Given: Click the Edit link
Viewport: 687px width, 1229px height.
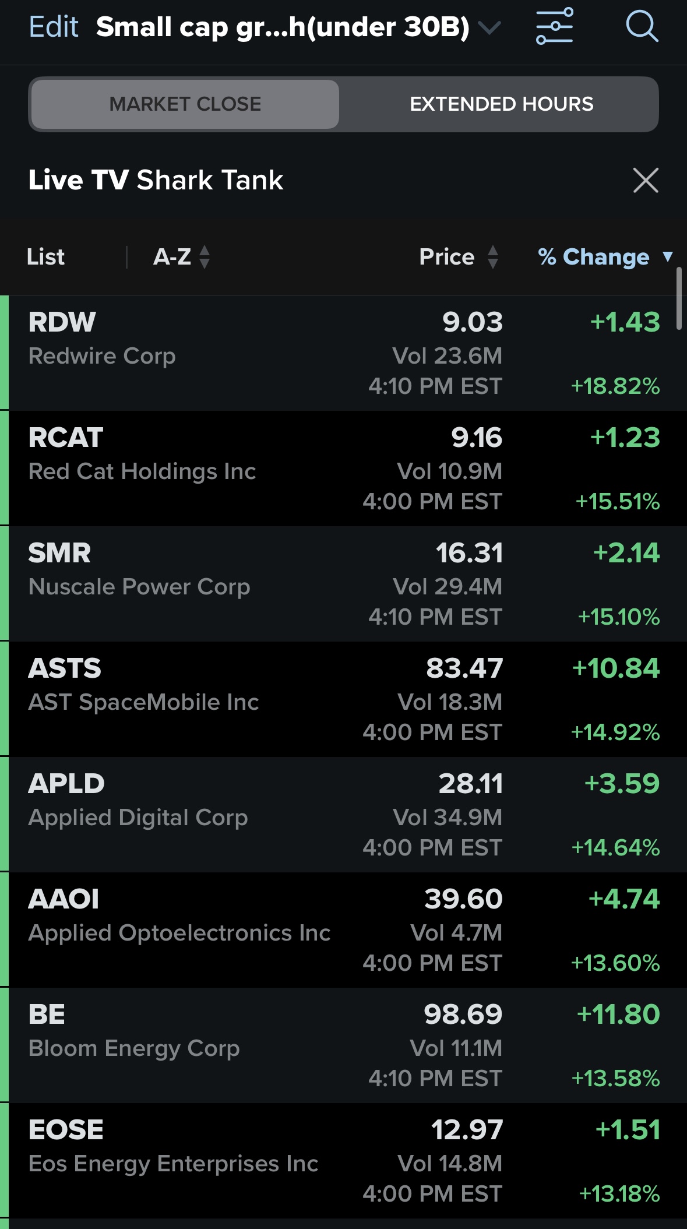Looking at the screenshot, I should (x=54, y=27).
